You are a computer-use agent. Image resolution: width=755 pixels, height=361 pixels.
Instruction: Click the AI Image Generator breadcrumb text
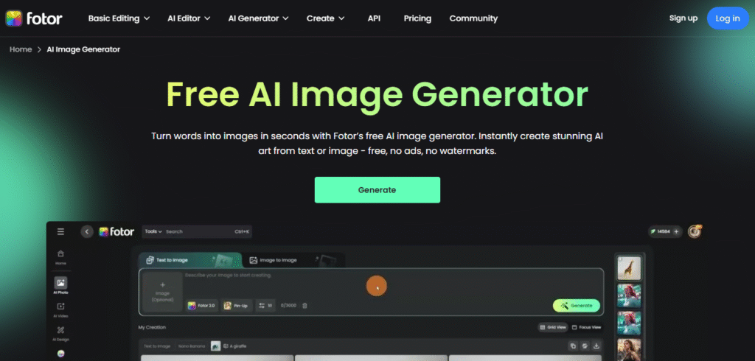tap(83, 49)
